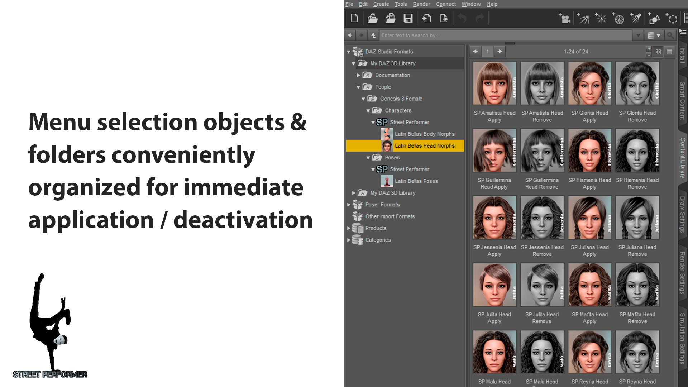Viewport: 688px width, 387px height.
Task: Collapse the Genesis 8 Female folder
Action: 363,99
